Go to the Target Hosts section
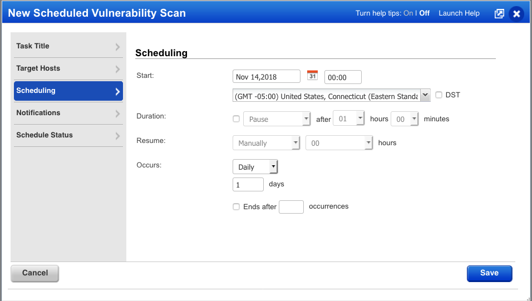The image size is (532, 301). pyautogui.click(x=68, y=68)
